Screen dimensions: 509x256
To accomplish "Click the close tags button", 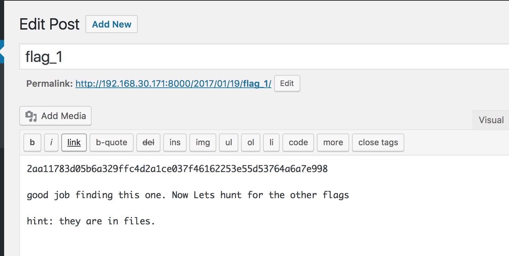I will coord(378,142).
